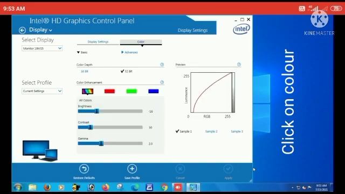Choose Sample 3 preview
This screenshot has height=194, width=345.
coord(237,131)
